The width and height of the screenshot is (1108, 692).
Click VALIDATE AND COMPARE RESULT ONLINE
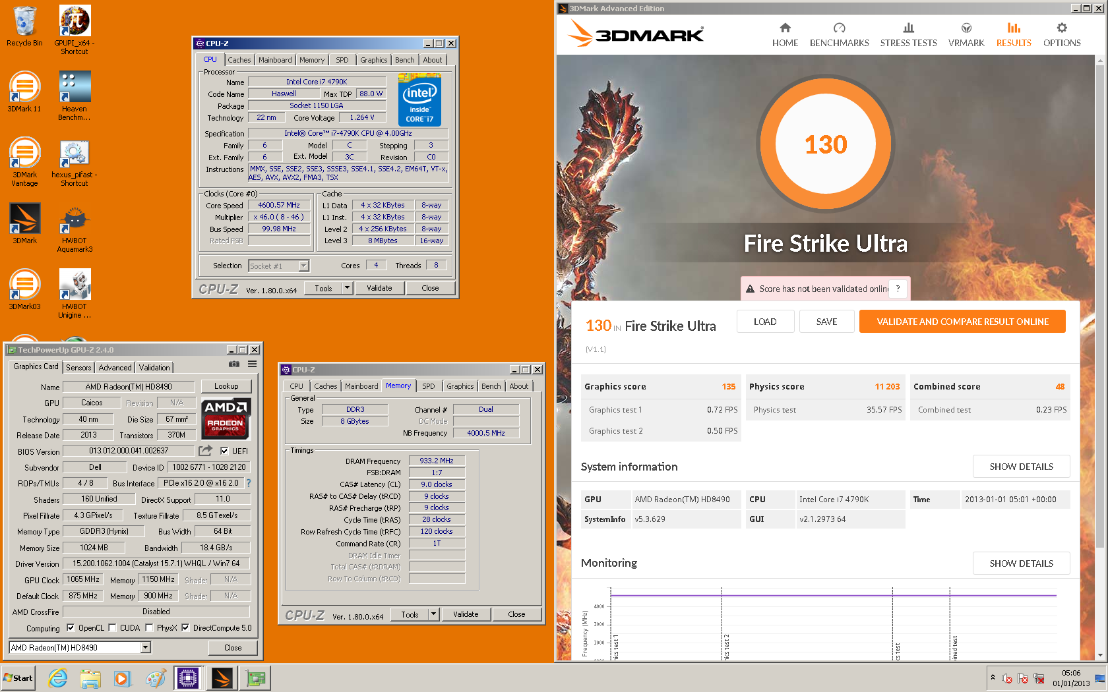point(962,322)
